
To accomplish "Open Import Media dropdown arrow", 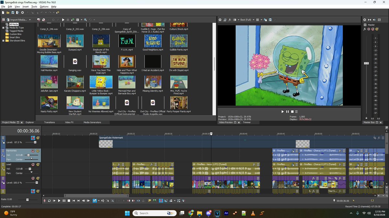I will tap(29, 20).
